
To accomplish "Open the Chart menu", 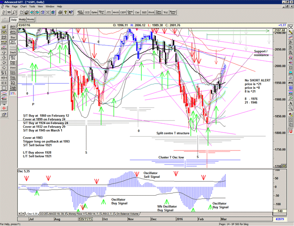I will 23,7.
